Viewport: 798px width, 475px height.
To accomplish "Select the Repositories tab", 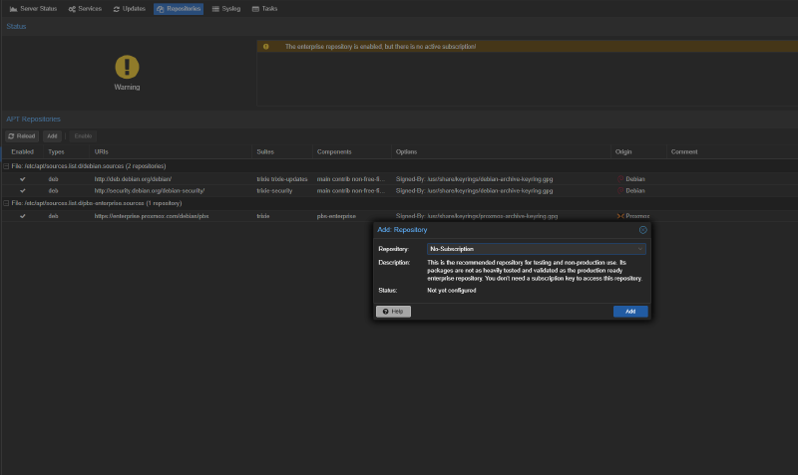I will click(x=179, y=9).
